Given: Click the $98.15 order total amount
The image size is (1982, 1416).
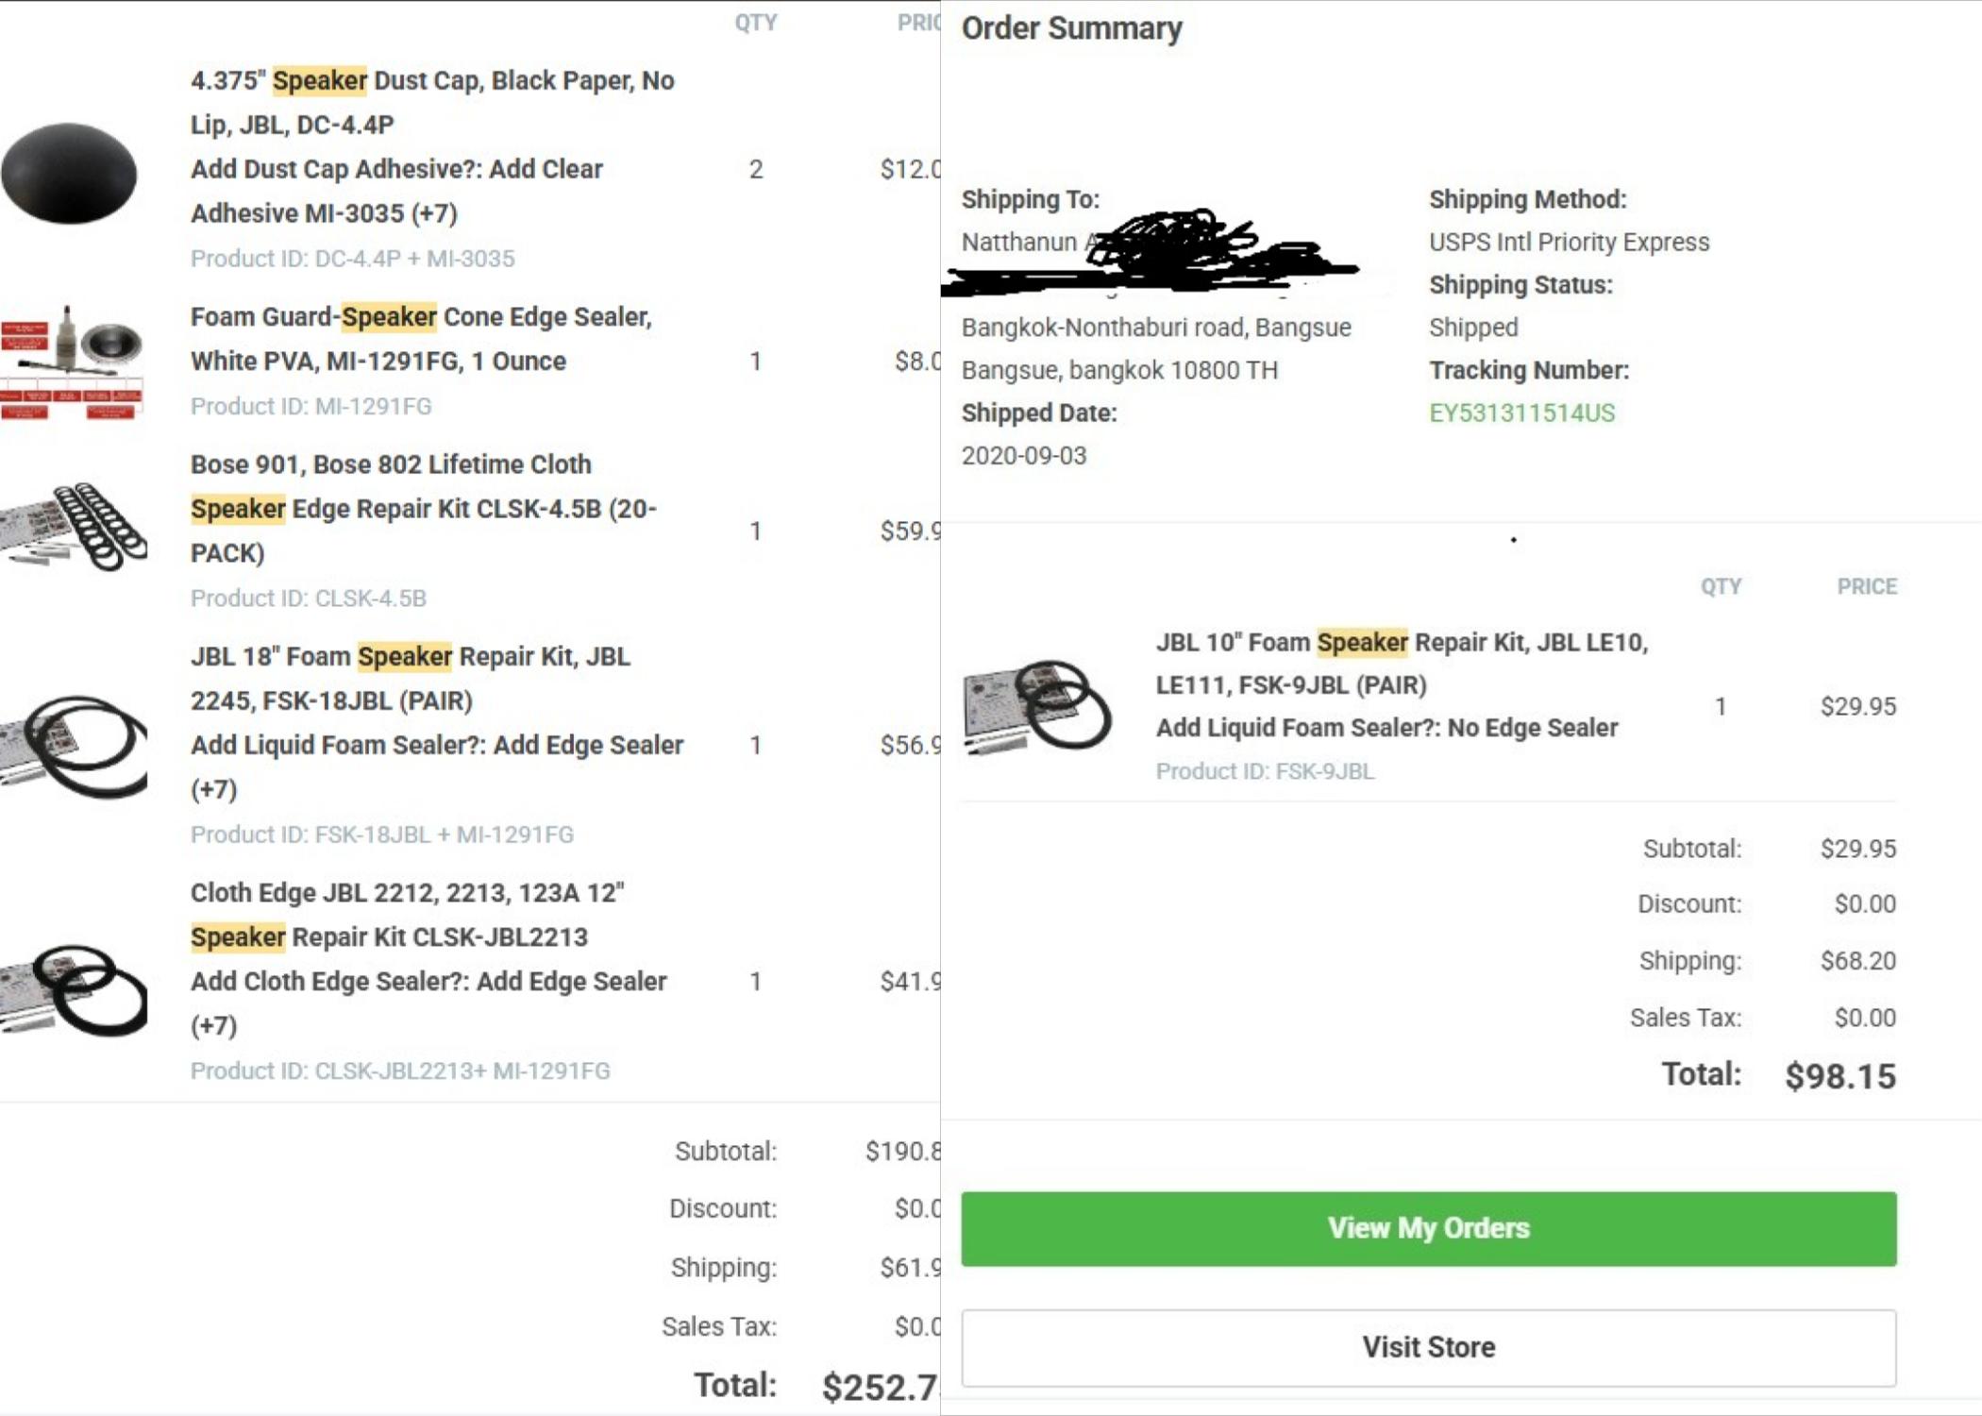Looking at the screenshot, I should [1839, 1075].
